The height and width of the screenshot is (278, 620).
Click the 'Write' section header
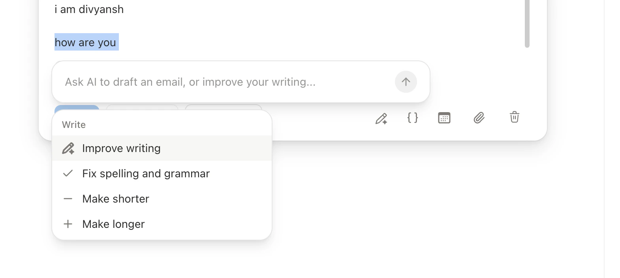pos(73,124)
